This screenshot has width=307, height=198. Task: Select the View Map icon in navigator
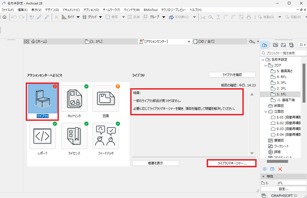(275, 45)
